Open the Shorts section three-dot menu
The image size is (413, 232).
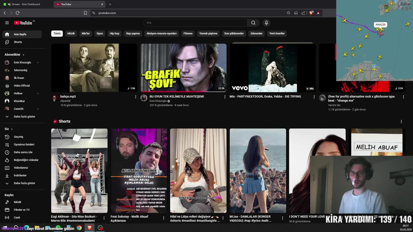point(401,121)
